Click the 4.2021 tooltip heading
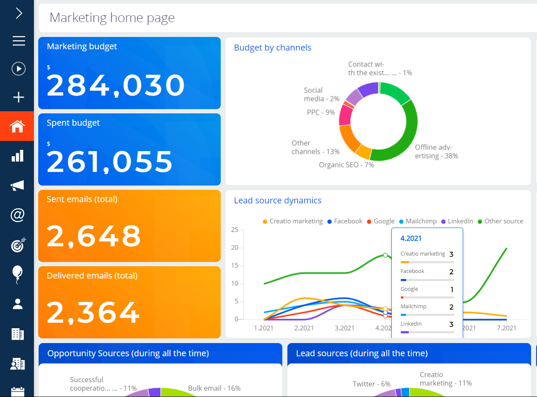The image size is (537, 397). pyautogui.click(x=411, y=239)
